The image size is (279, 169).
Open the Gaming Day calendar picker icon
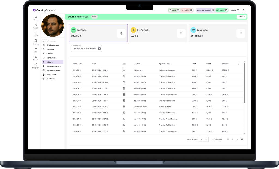(99, 48)
